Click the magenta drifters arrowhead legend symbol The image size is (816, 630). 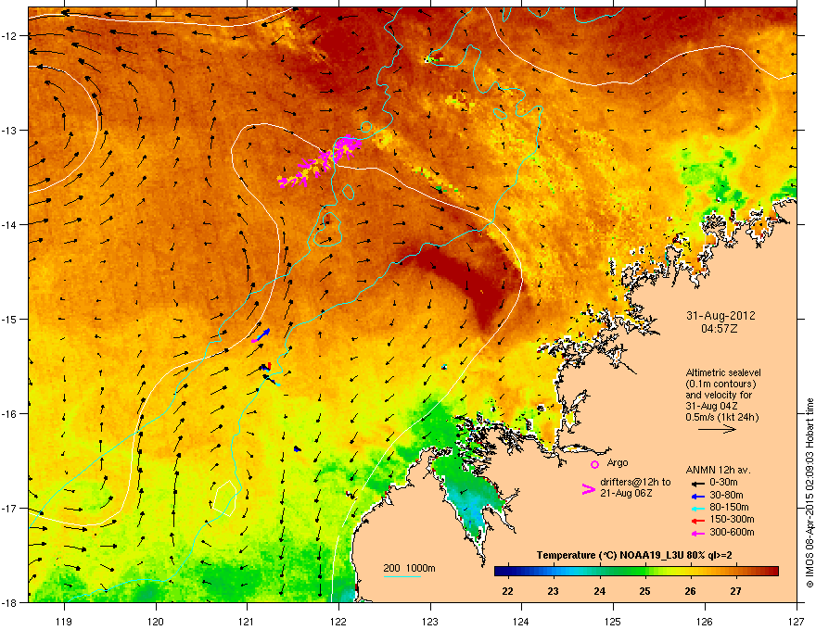588,489
